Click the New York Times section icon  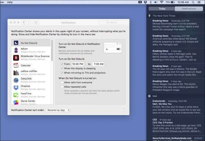point(149,16)
